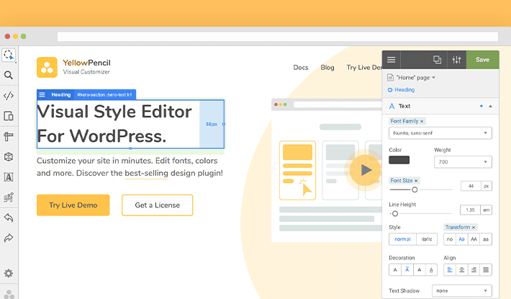
Task: Open the Font Family dropdown
Action: point(440,133)
